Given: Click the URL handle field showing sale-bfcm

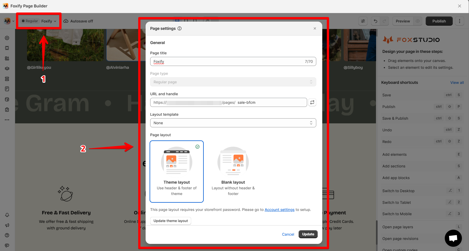Looking at the screenshot, I should (229, 102).
